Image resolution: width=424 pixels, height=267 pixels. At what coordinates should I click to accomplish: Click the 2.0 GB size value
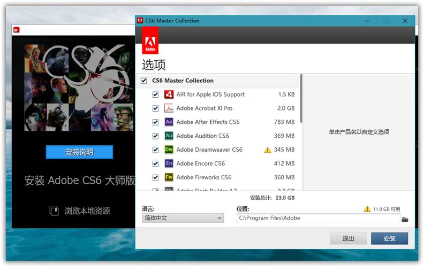pyautogui.click(x=286, y=108)
